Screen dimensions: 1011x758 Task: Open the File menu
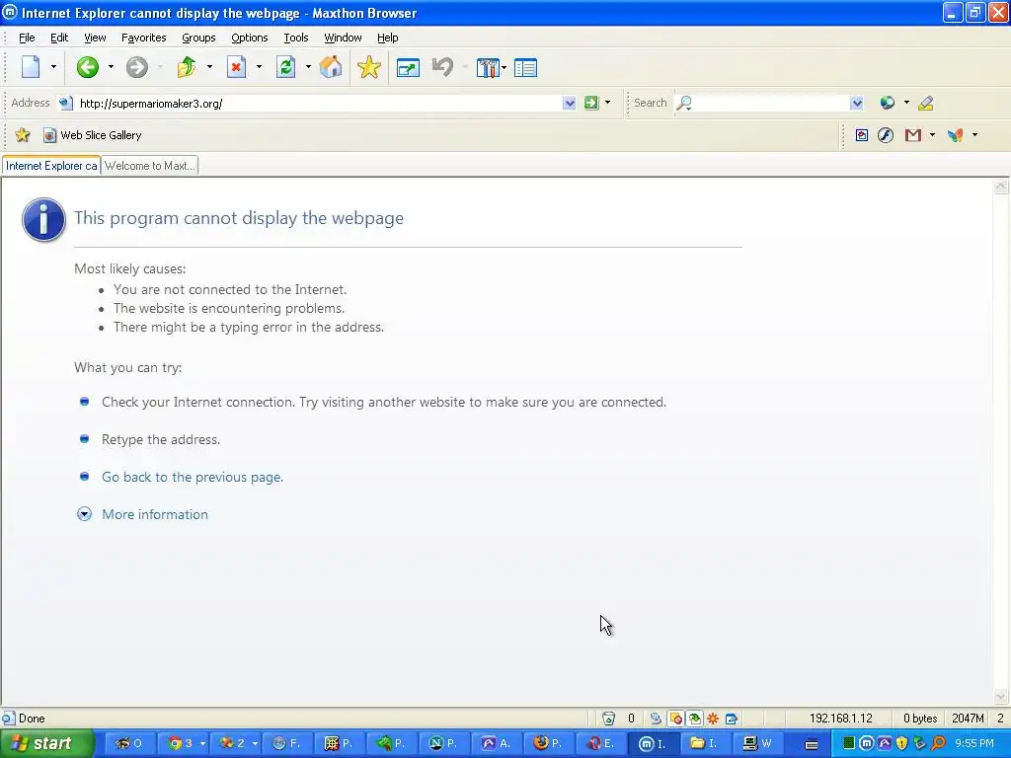tap(27, 38)
